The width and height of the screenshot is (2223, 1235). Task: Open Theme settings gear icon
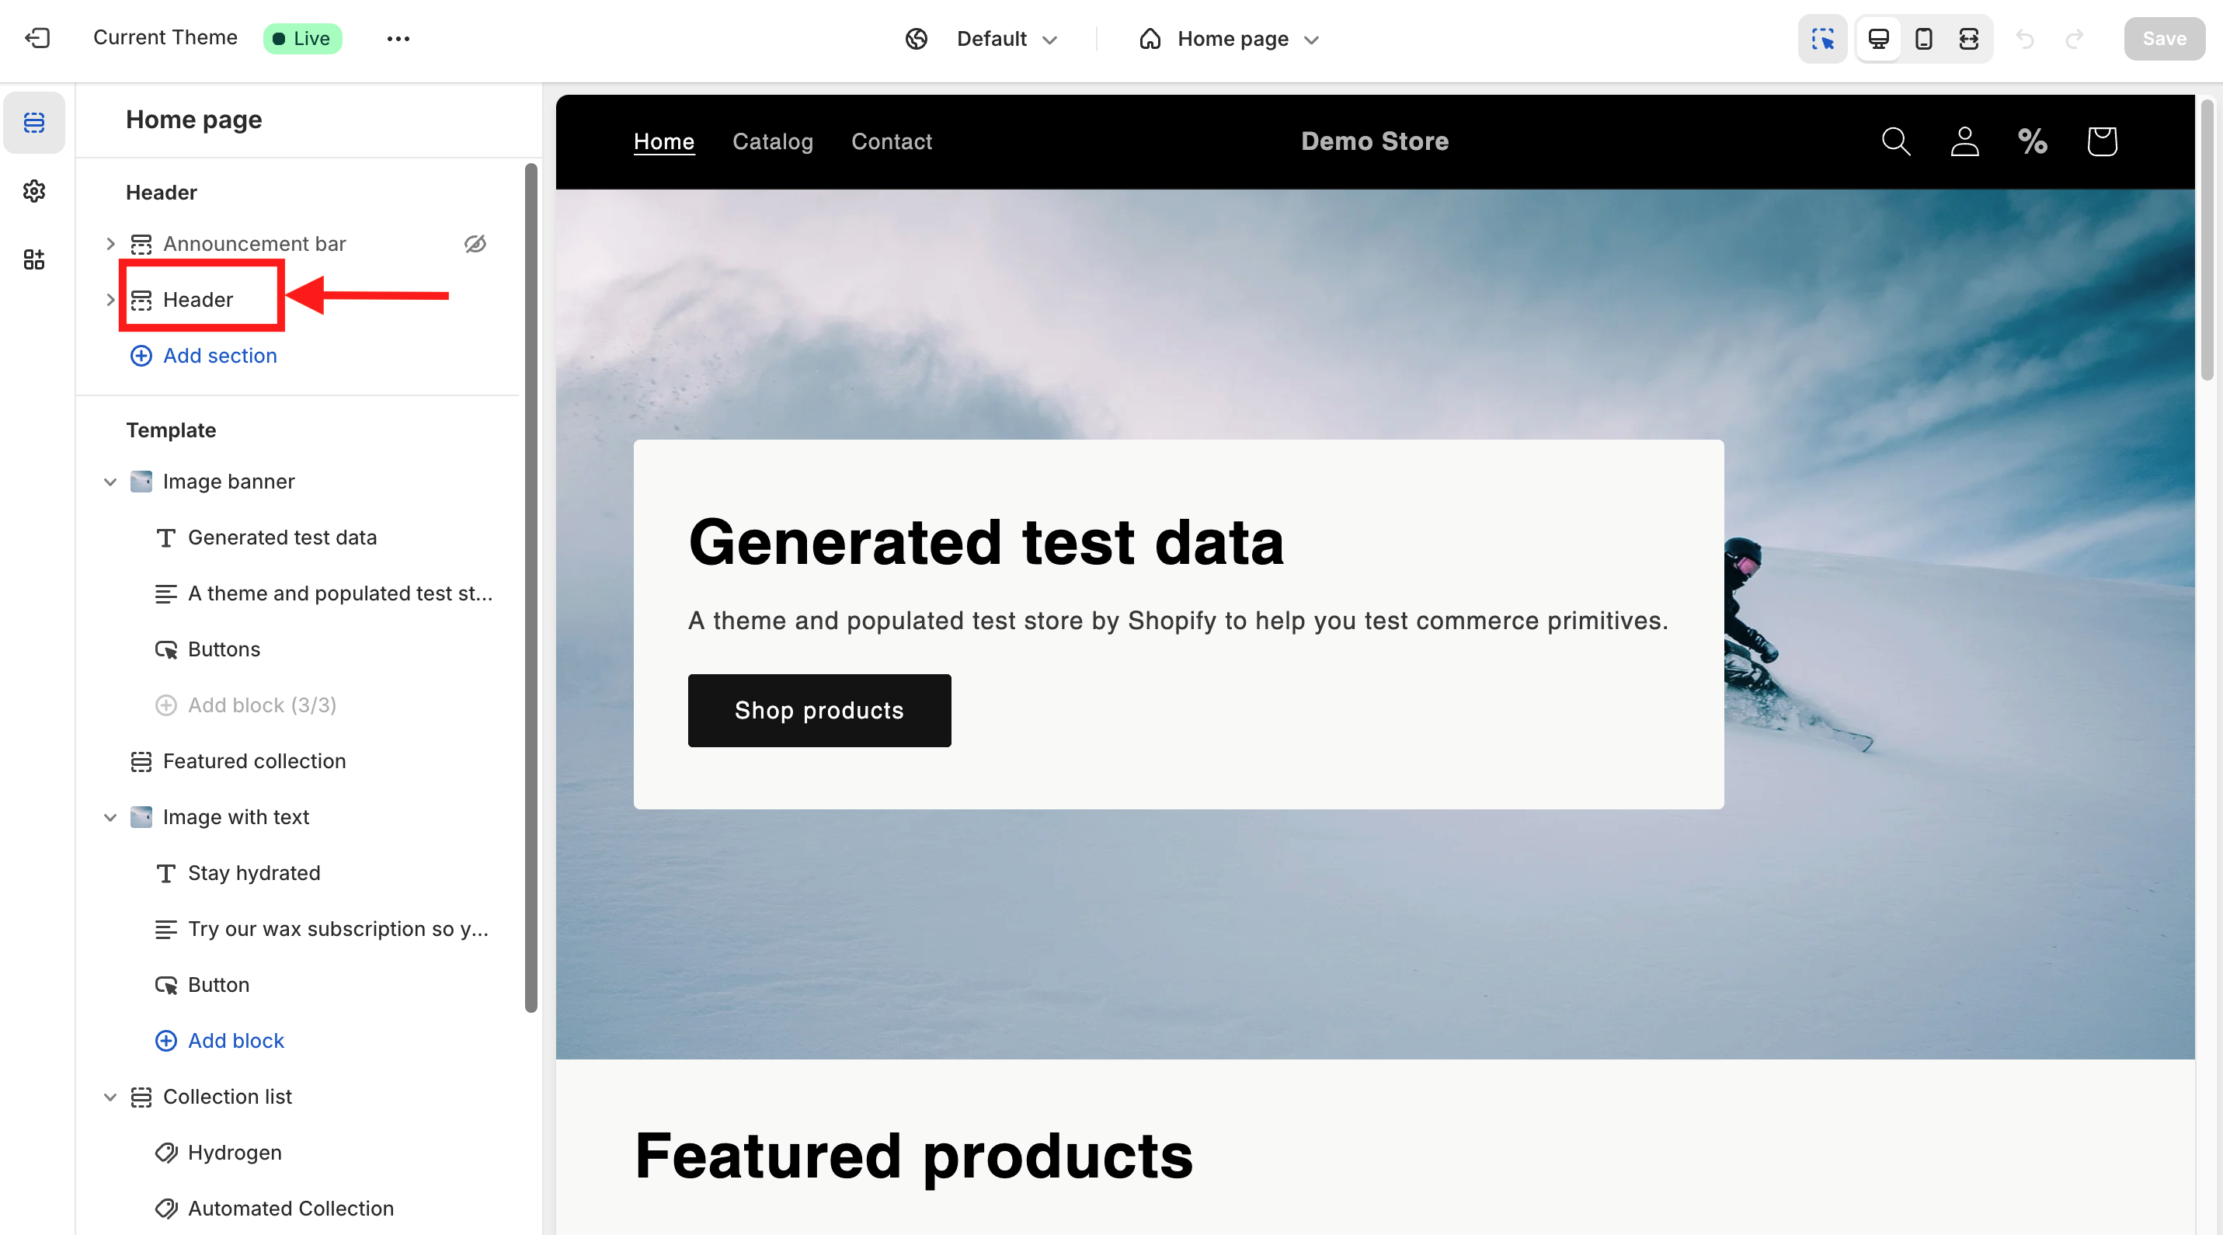(x=34, y=191)
